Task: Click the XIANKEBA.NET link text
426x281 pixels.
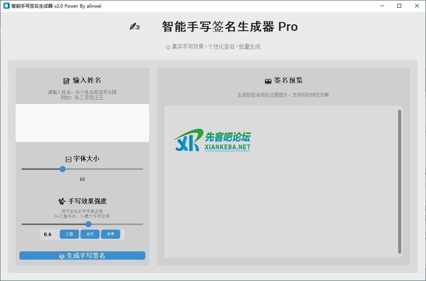Action: 227,147
